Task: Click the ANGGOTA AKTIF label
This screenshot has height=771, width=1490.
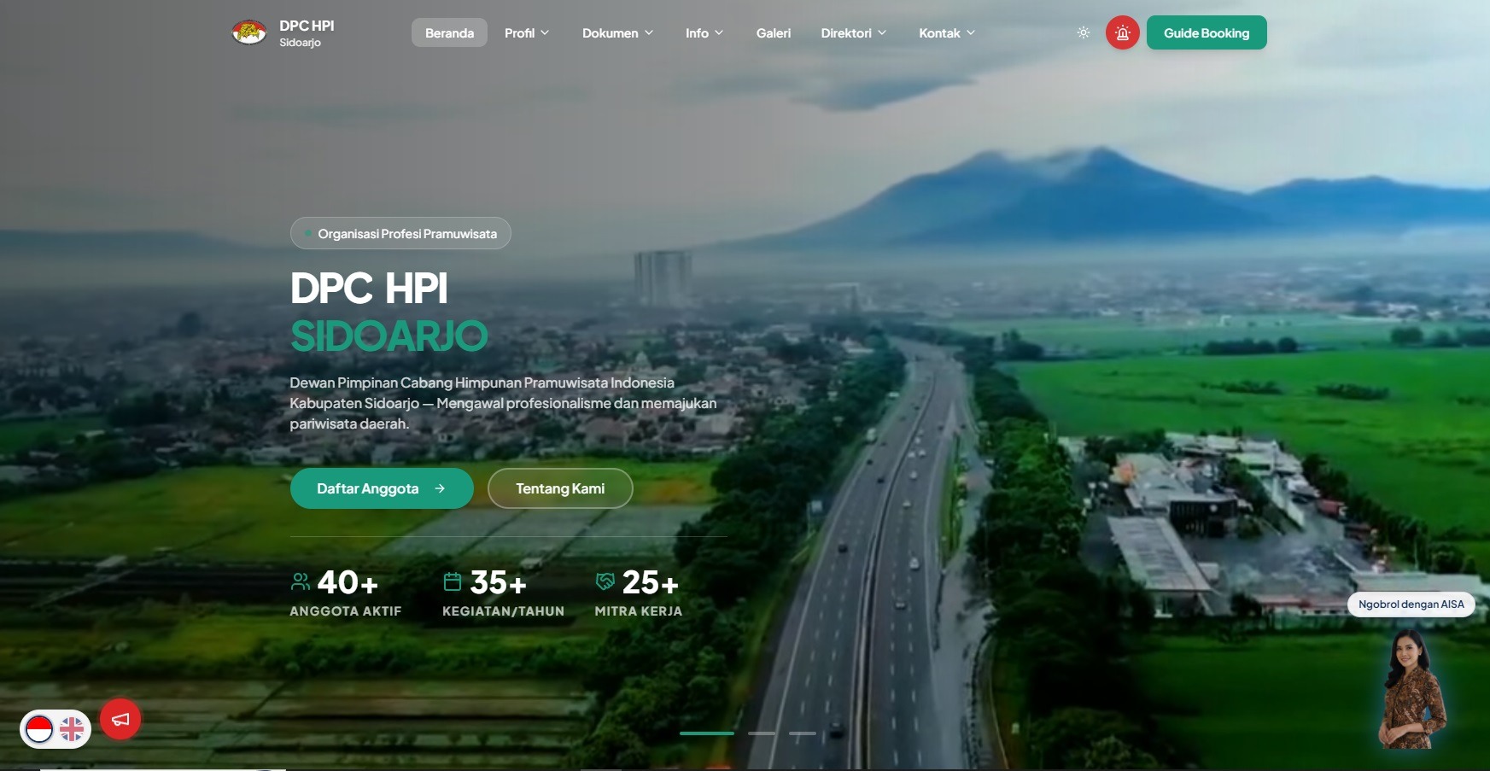Action: point(345,611)
